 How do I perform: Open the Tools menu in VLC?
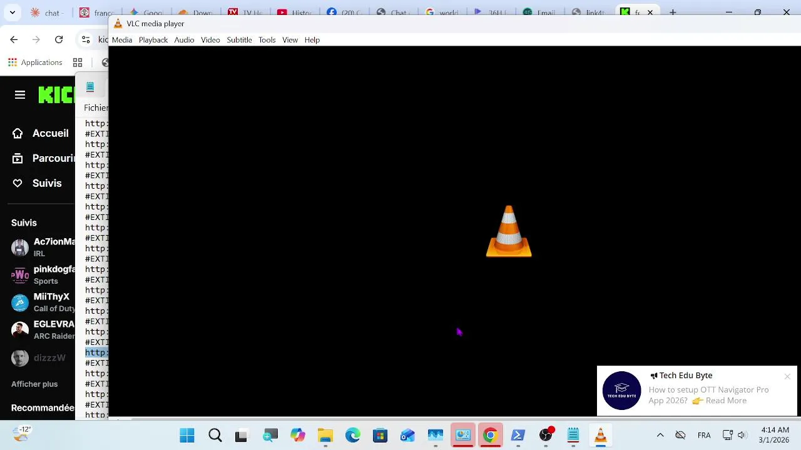[267, 40]
